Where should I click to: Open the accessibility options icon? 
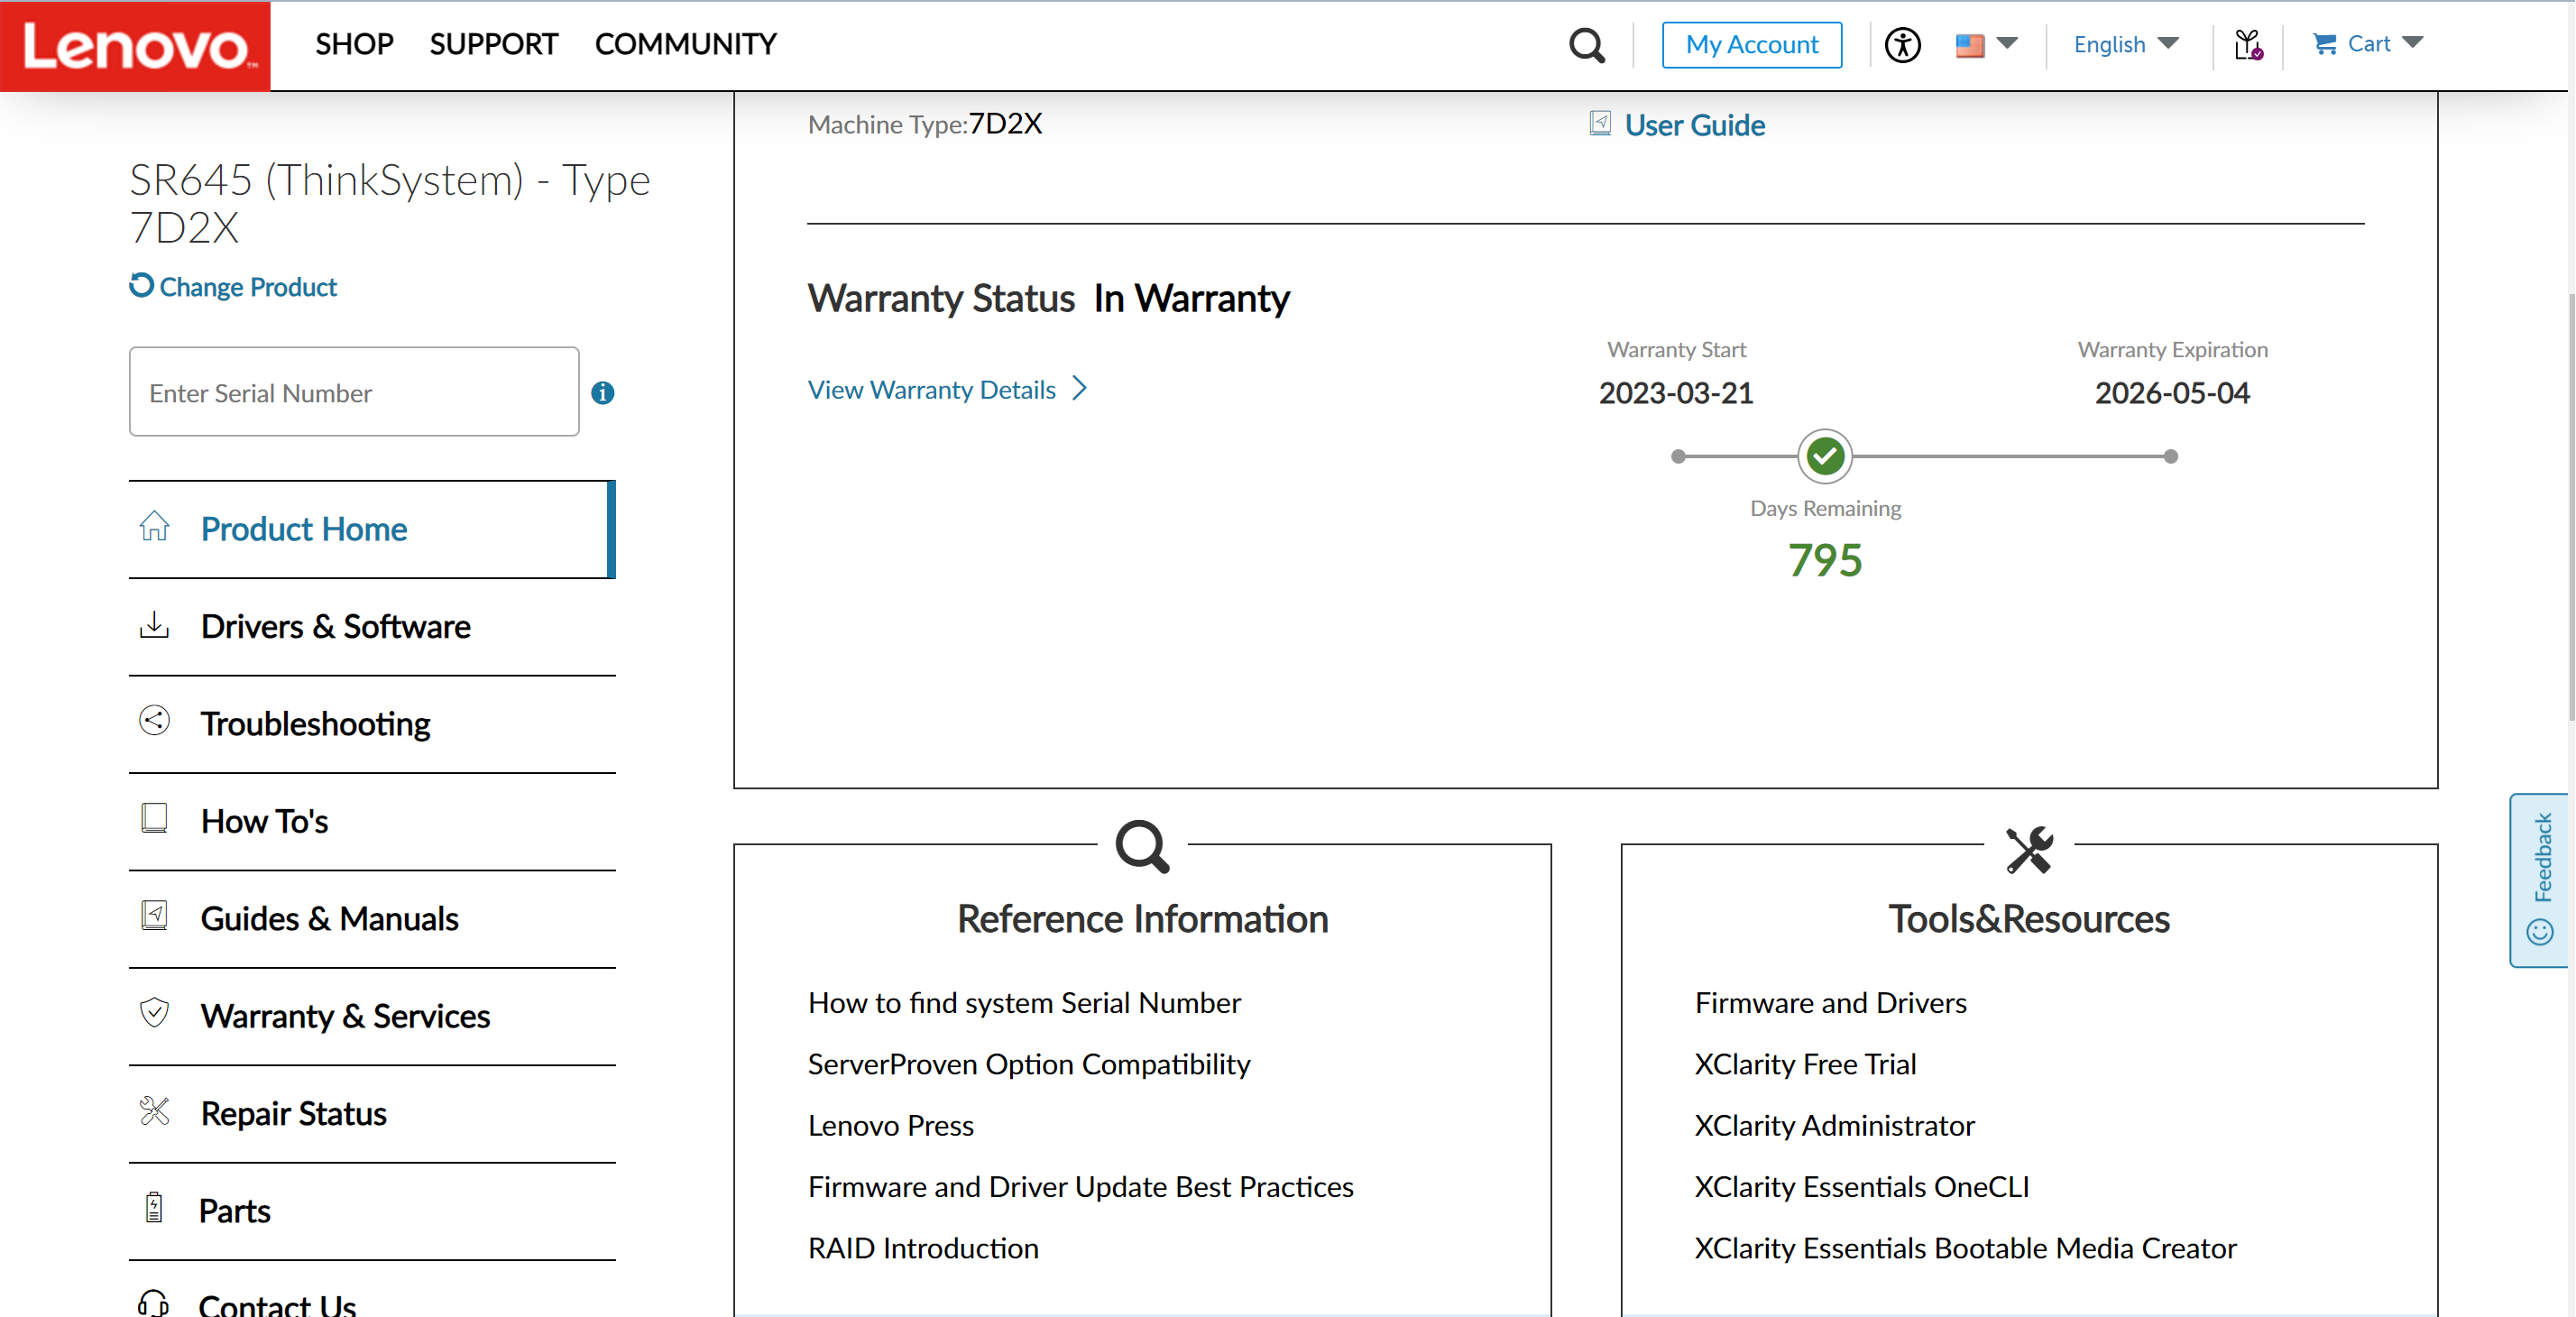(x=1902, y=45)
